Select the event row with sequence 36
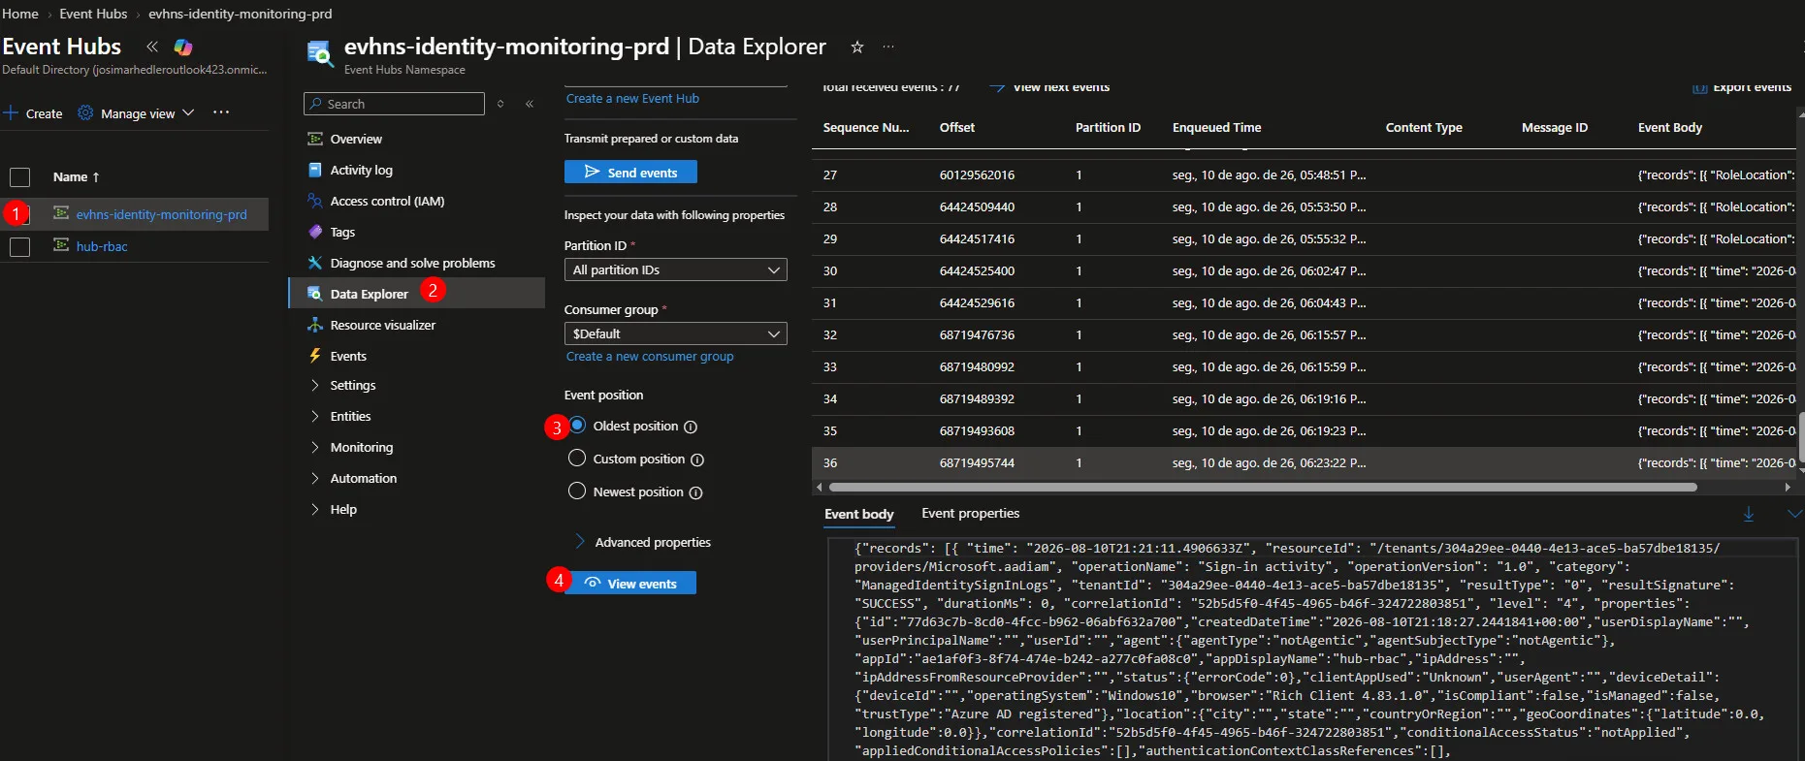The height and width of the screenshot is (761, 1805). click(x=1304, y=462)
